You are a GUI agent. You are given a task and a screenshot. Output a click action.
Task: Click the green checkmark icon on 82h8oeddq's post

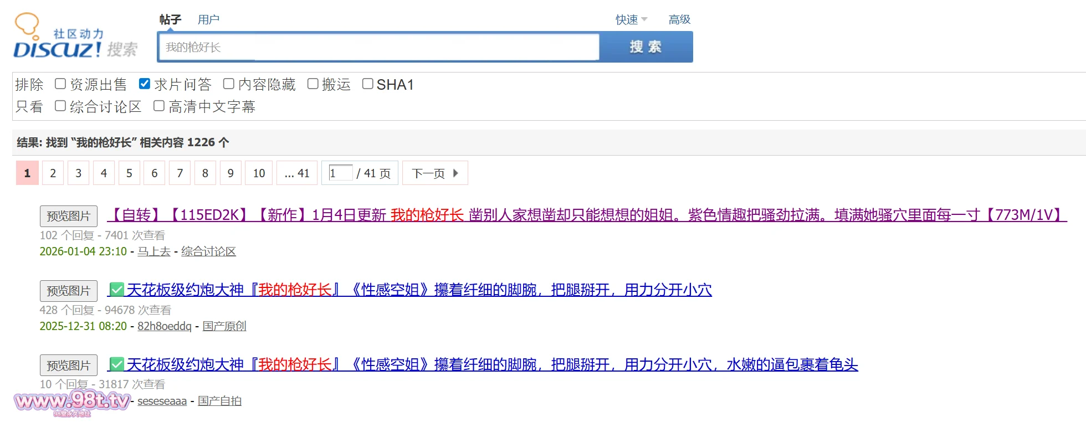[x=116, y=290]
